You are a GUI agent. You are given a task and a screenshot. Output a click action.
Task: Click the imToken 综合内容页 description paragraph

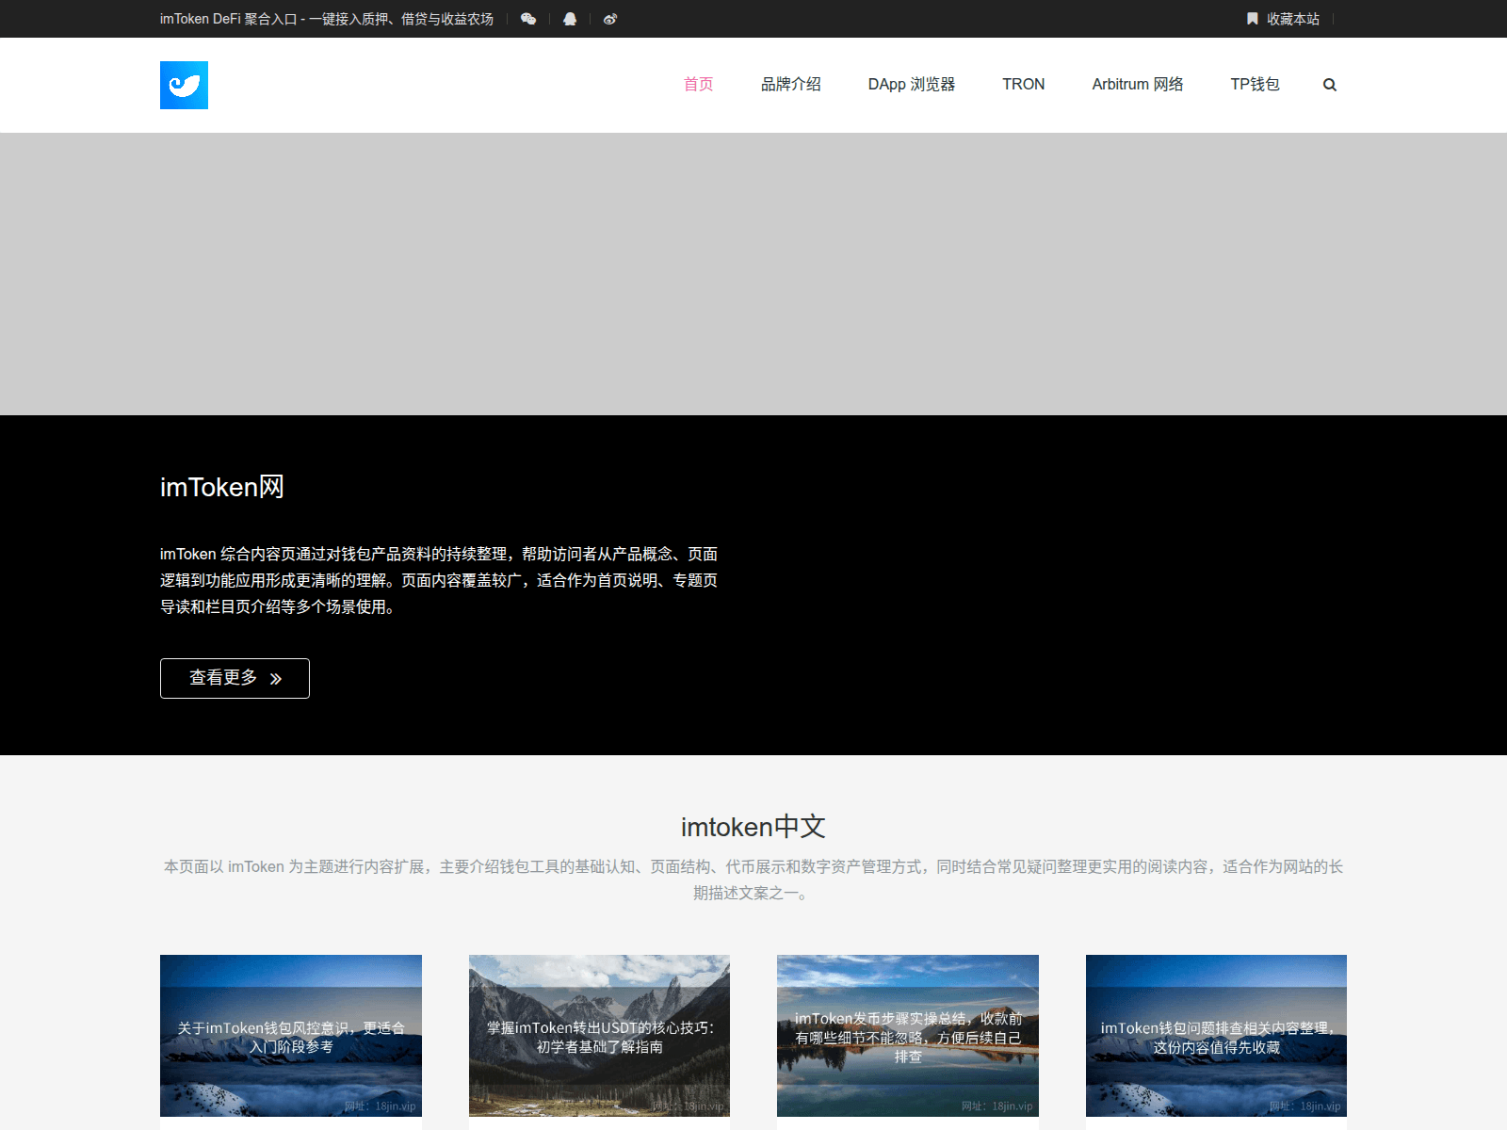point(439,580)
